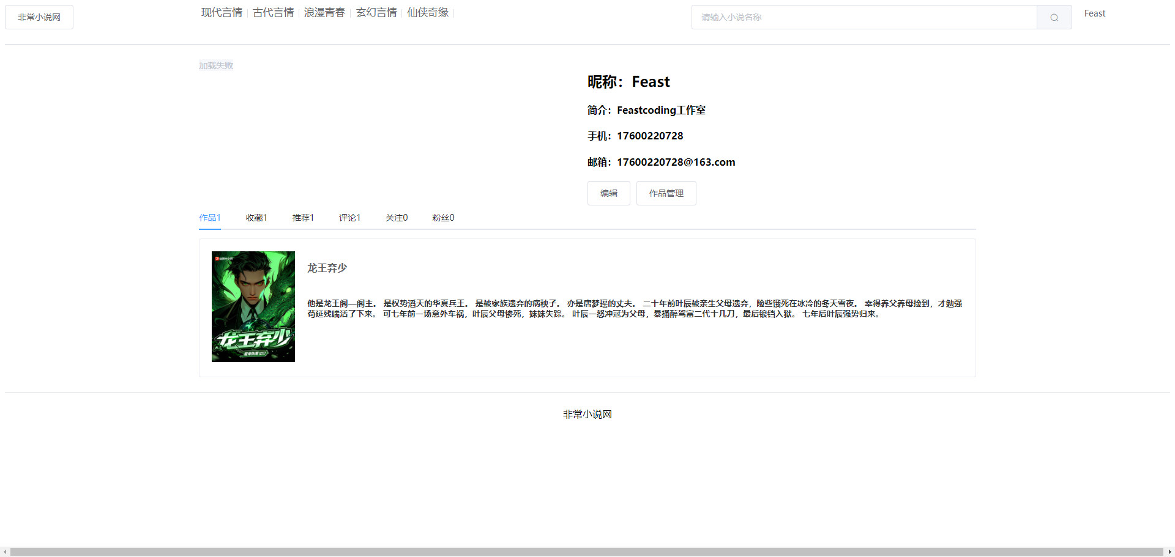Switch to the 收藏1 tab
Screen dimensions: 1175x557
[256, 218]
